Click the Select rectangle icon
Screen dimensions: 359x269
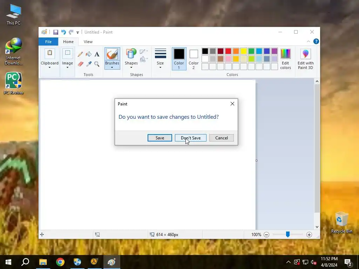(68, 54)
